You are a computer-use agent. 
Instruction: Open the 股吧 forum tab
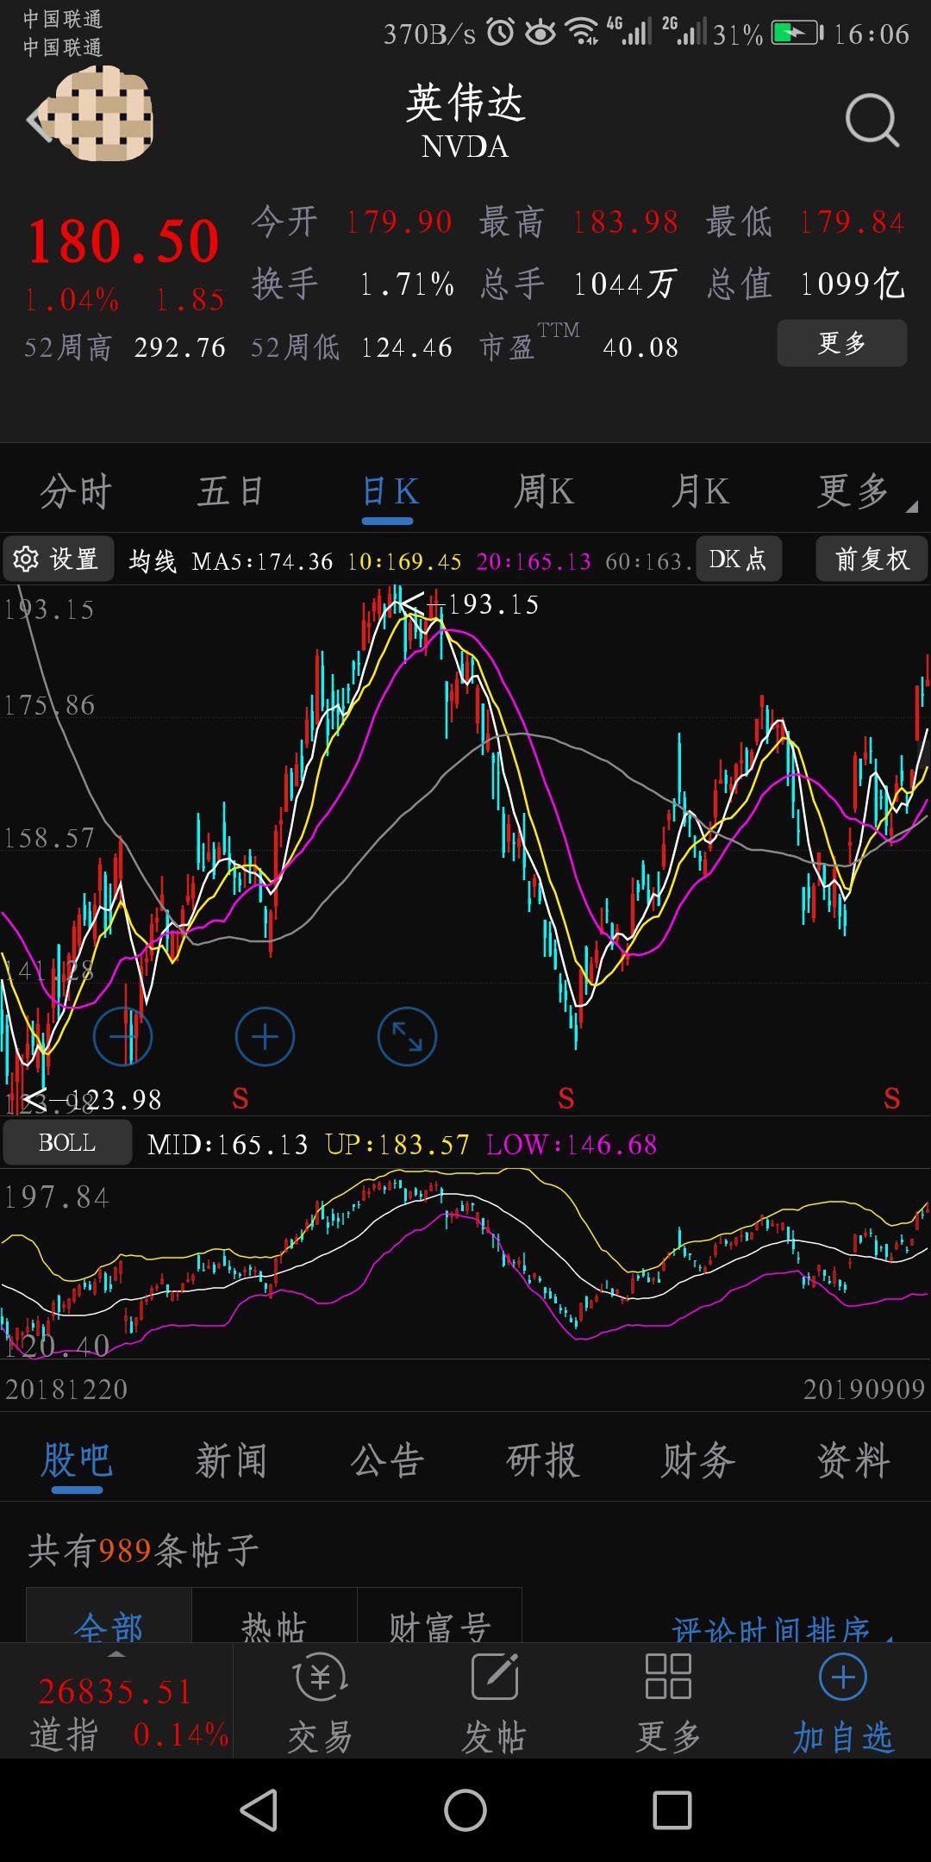pos(77,1460)
